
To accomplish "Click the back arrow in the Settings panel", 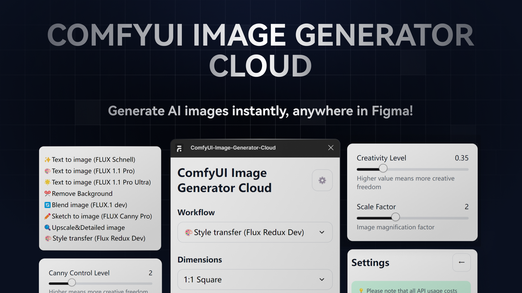I will tap(461, 262).
